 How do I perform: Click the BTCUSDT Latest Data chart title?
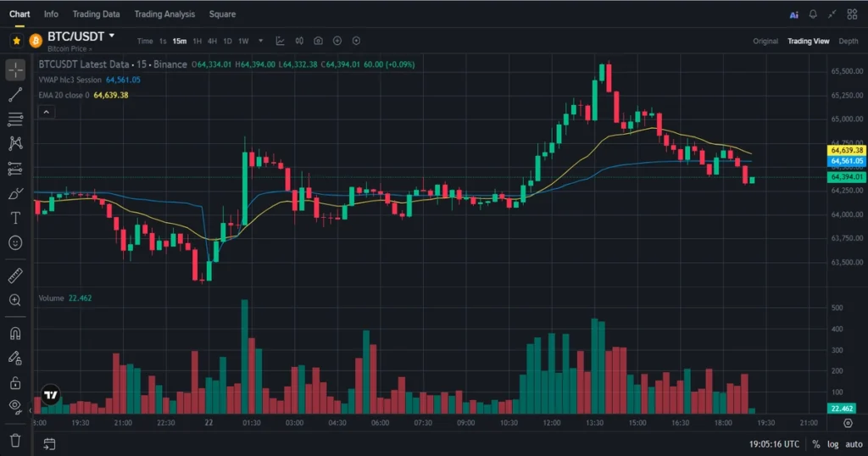pyautogui.click(x=113, y=64)
